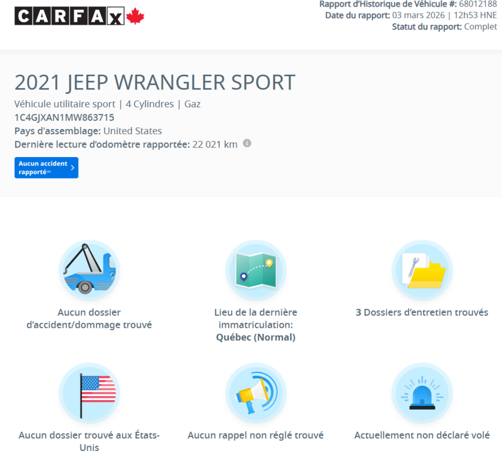This screenshot has width=502, height=452.
Task: Click the tow truck accident record icon
Action: [x=89, y=270]
